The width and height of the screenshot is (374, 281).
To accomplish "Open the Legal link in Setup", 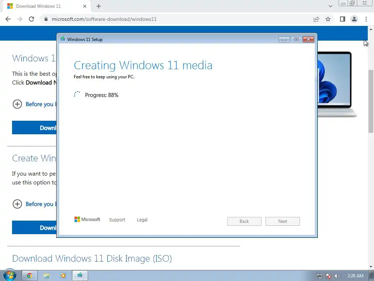I will click(x=142, y=220).
